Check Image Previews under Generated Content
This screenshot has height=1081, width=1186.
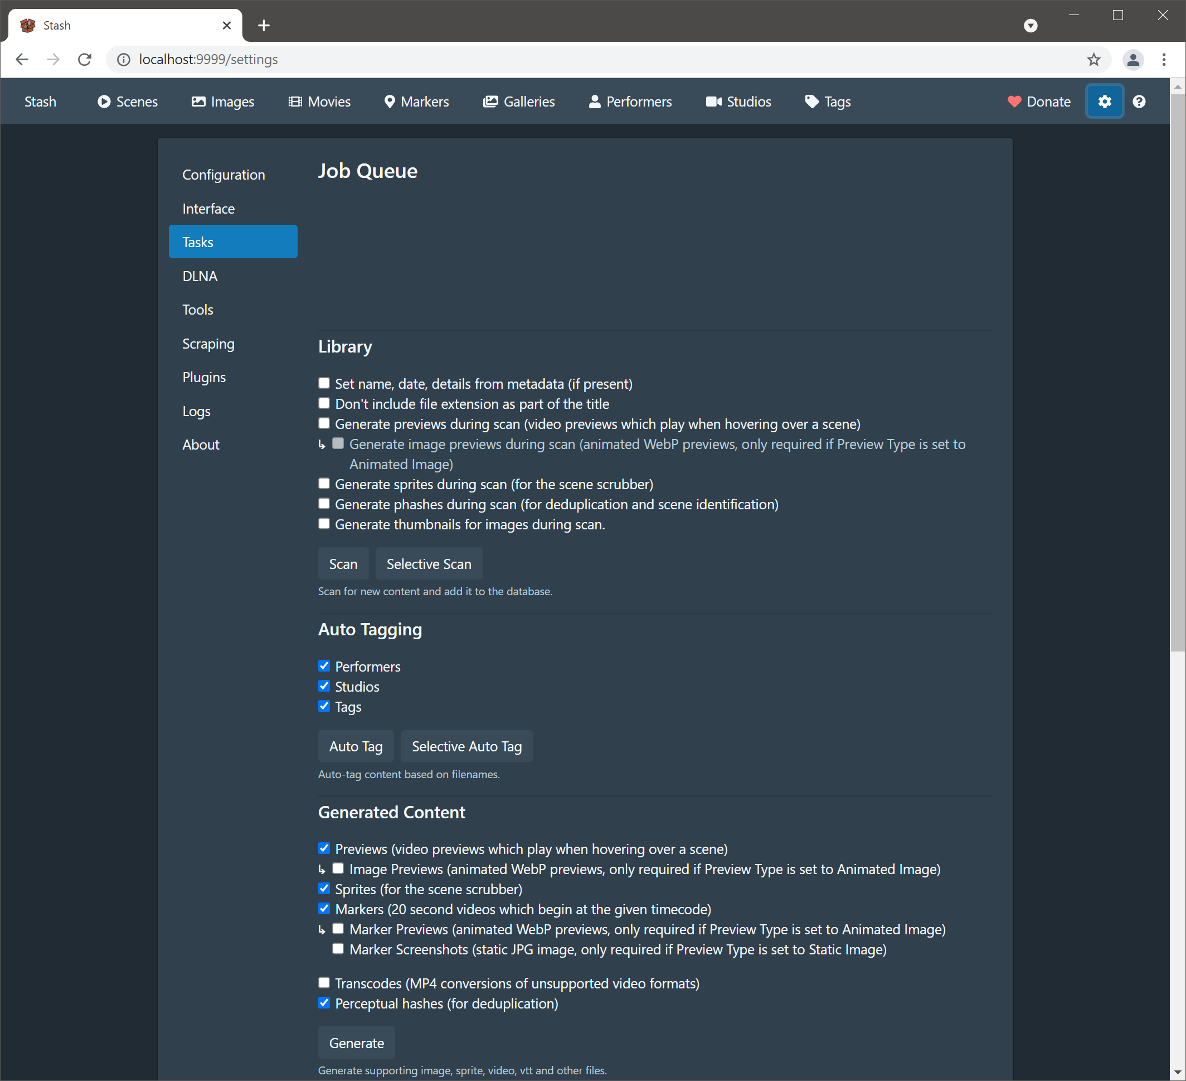click(338, 868)
